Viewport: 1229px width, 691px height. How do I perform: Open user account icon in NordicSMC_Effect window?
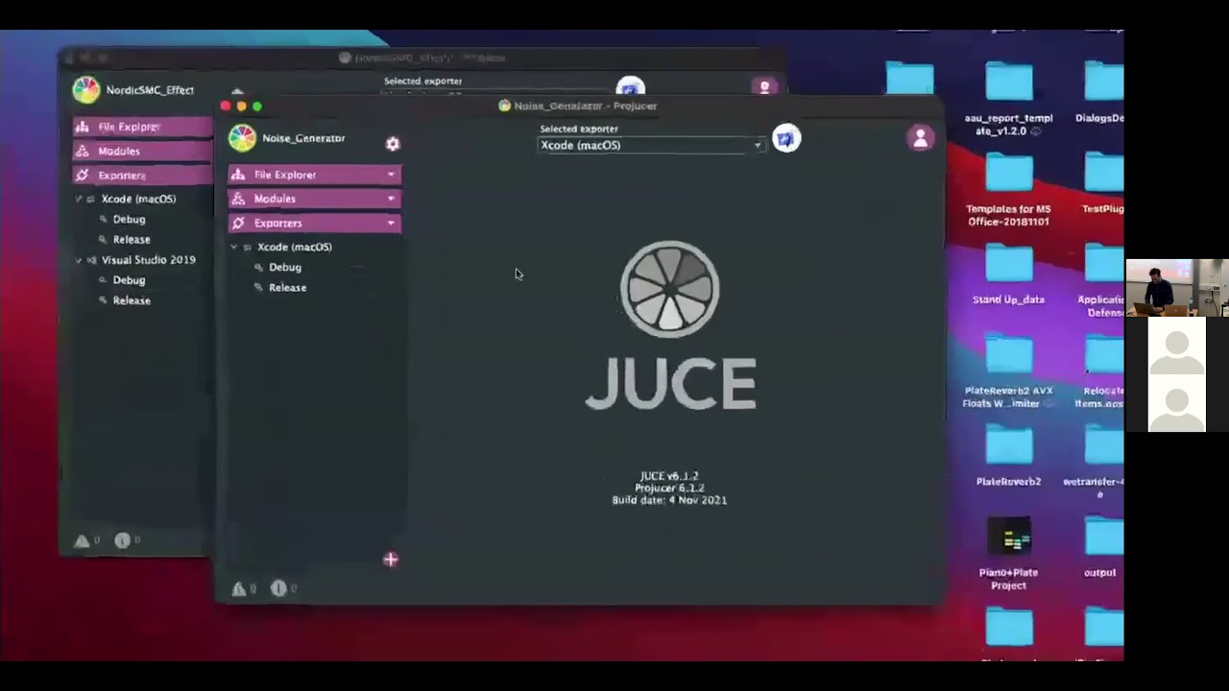765,87
